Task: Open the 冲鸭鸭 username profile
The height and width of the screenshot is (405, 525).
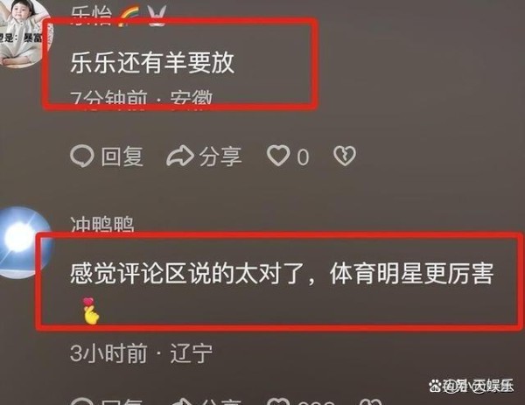Action: click(102, 224)
